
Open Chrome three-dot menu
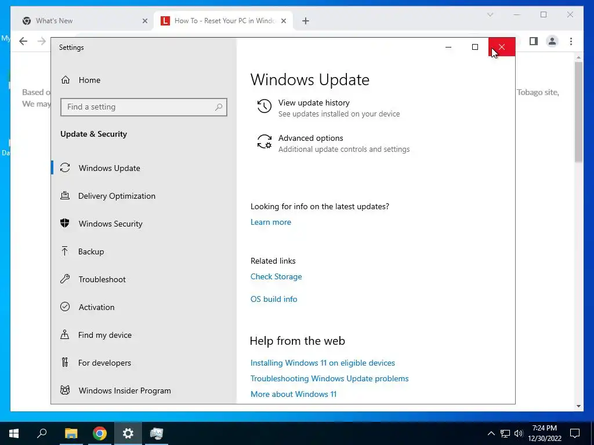571,41
